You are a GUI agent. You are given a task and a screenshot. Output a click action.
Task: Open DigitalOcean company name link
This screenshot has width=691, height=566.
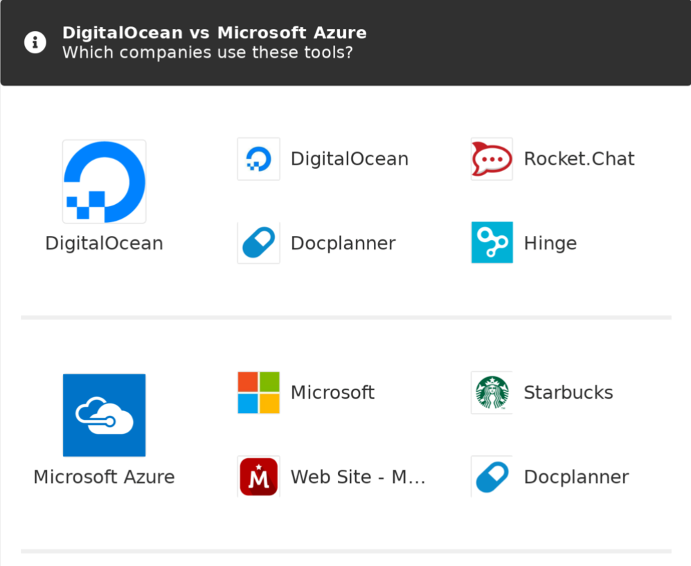coord(350,159)
